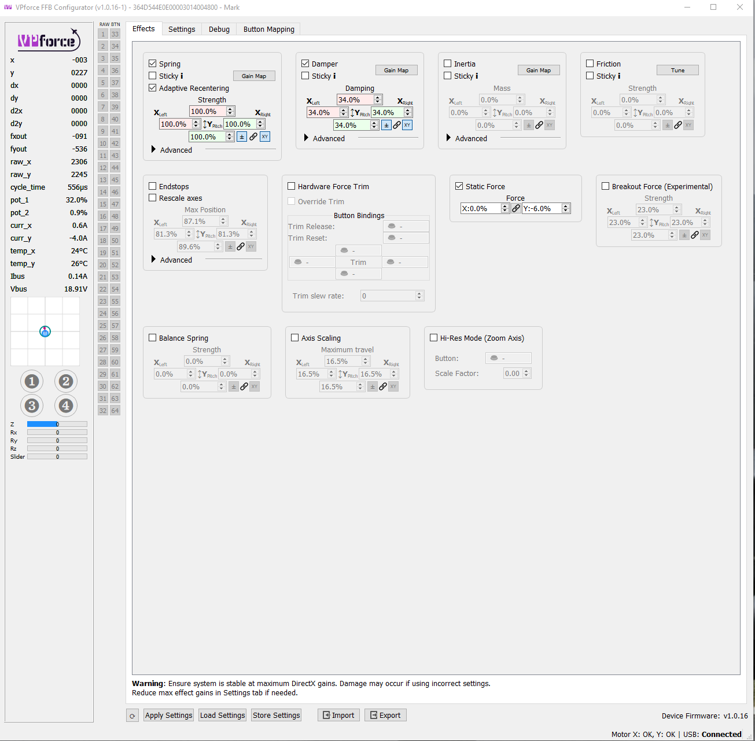The height and width of the screenshot is (741, 755).
Task: Click the Damper plus-minus symmetry icon
Action: [386, 126]
